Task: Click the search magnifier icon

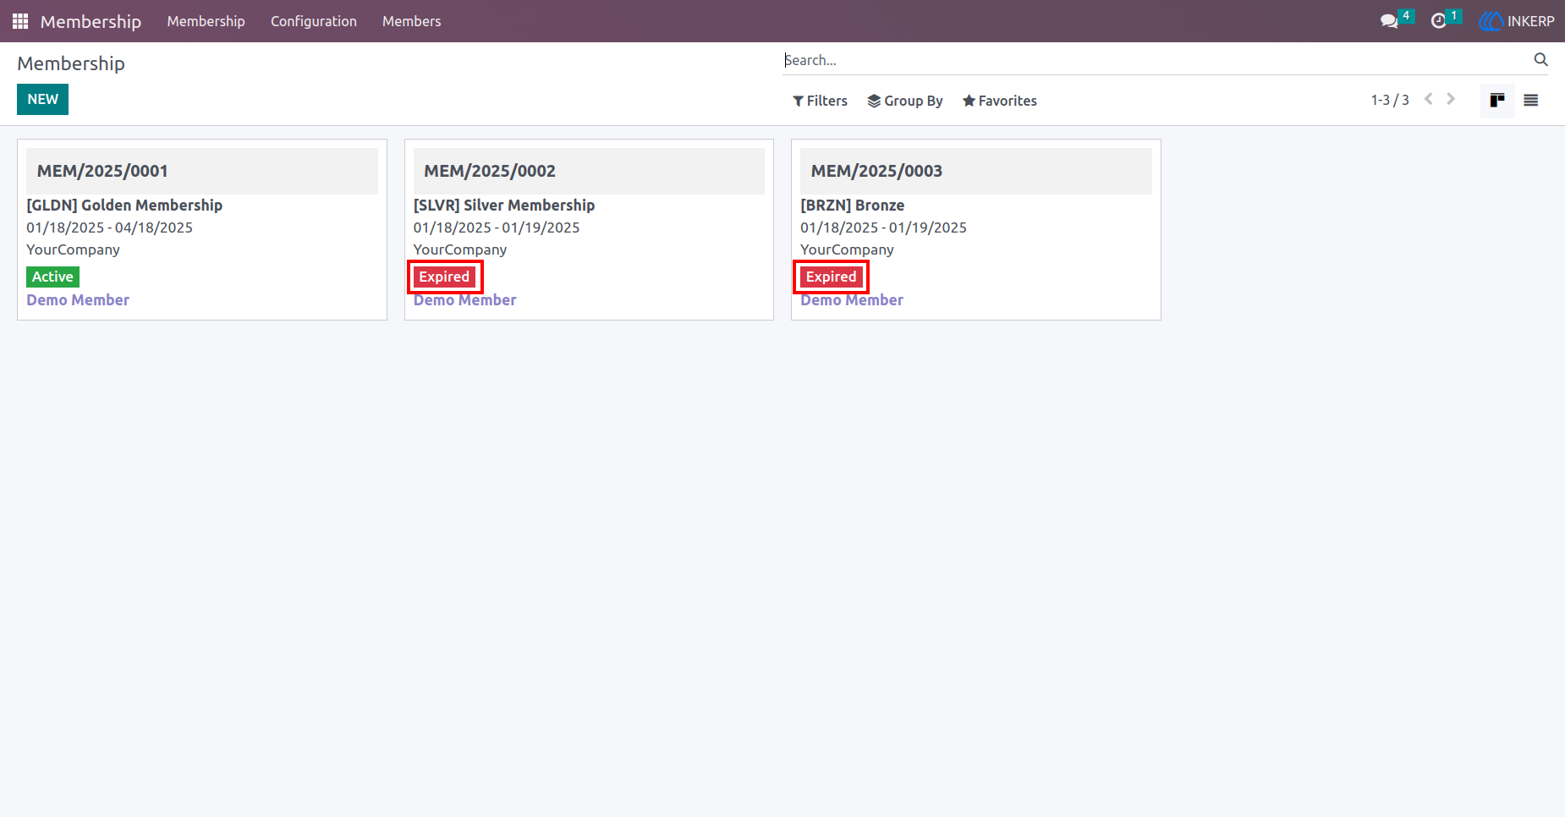Action: 1540,59
